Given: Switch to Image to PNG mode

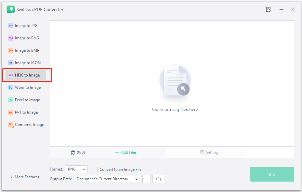Looking at the screenshot, I should 27,38.
